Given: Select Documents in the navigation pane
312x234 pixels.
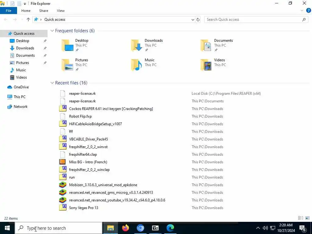Looking at the screenshot, I should point(25,55).
